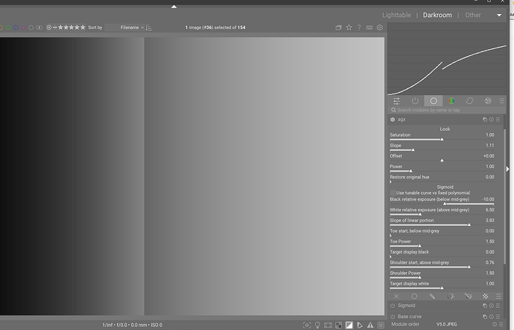Toggle the Sigmoid module on or off
The image size is (514, 330).
392,305
